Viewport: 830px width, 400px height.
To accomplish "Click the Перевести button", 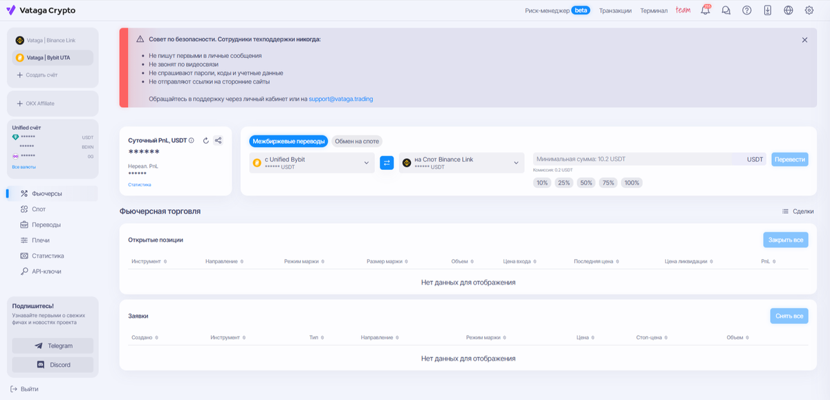I will (x=790, y=159).
